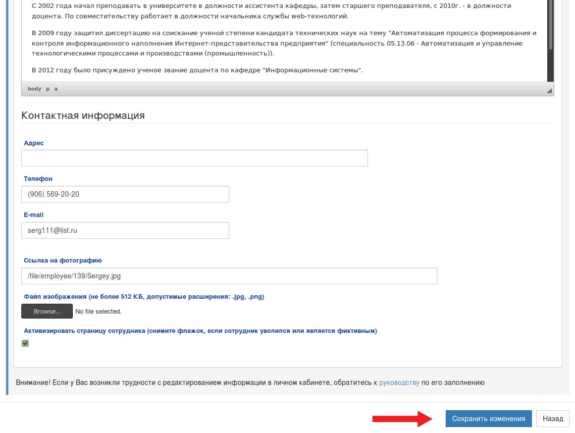Focus the Ссылка на фотографию field

pos(229,276)
